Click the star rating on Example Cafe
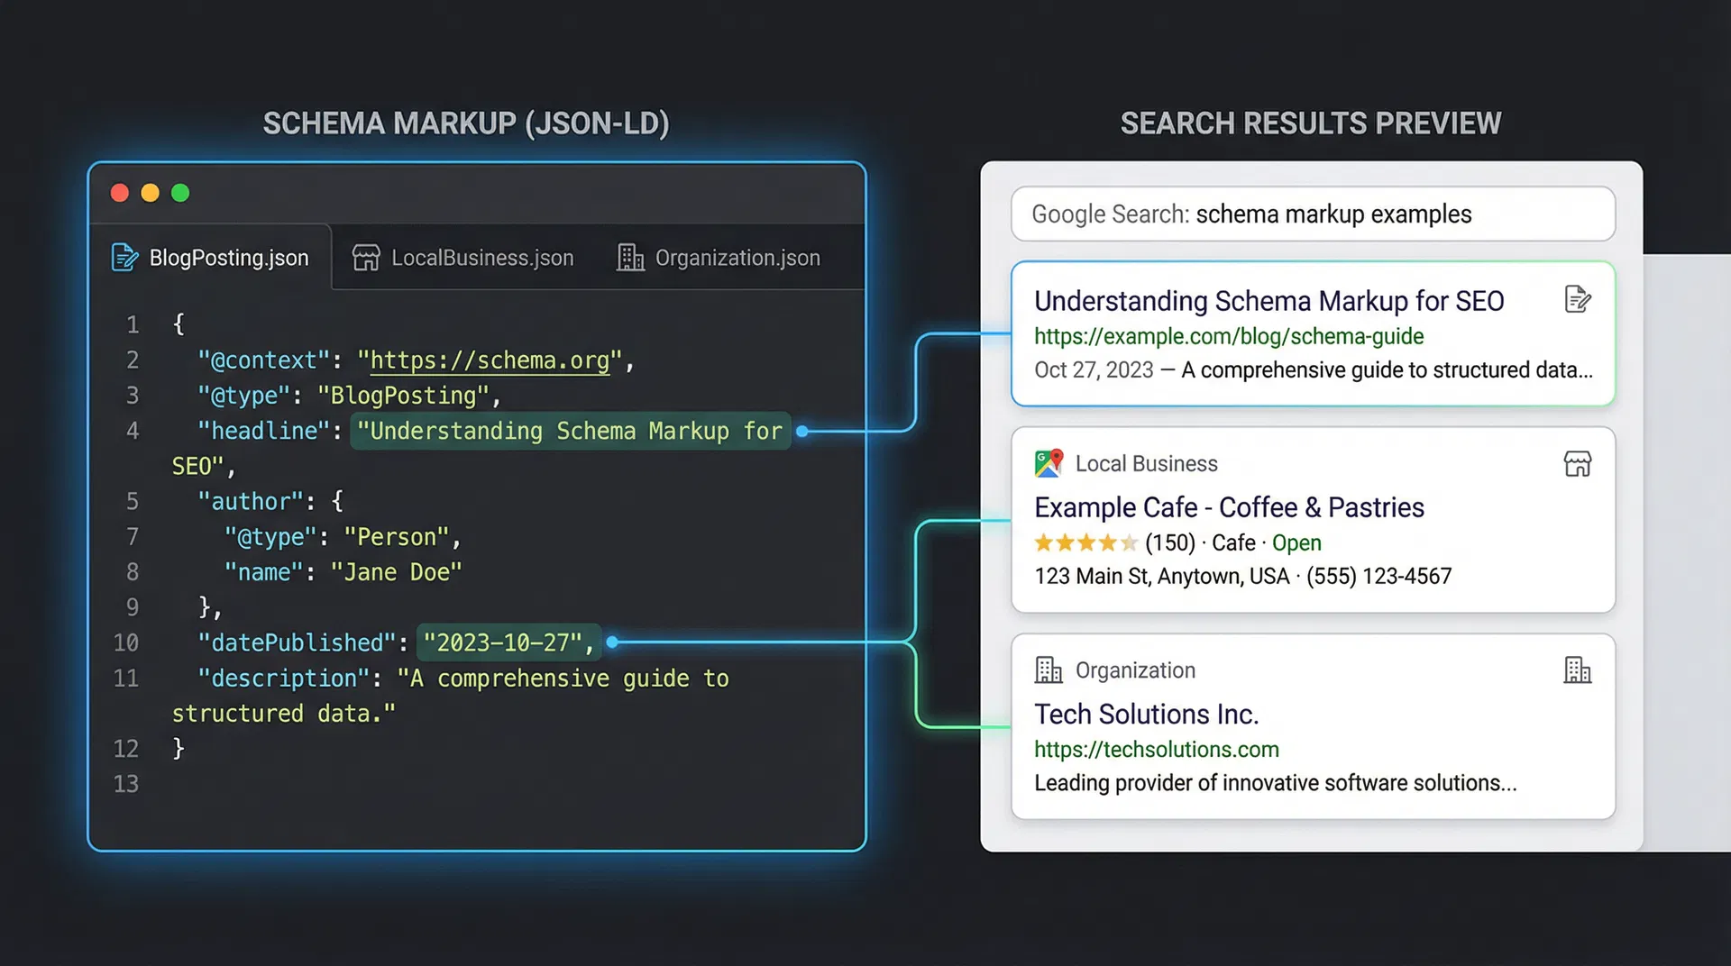This screenshot has width=1731, height=966. 1085,542
